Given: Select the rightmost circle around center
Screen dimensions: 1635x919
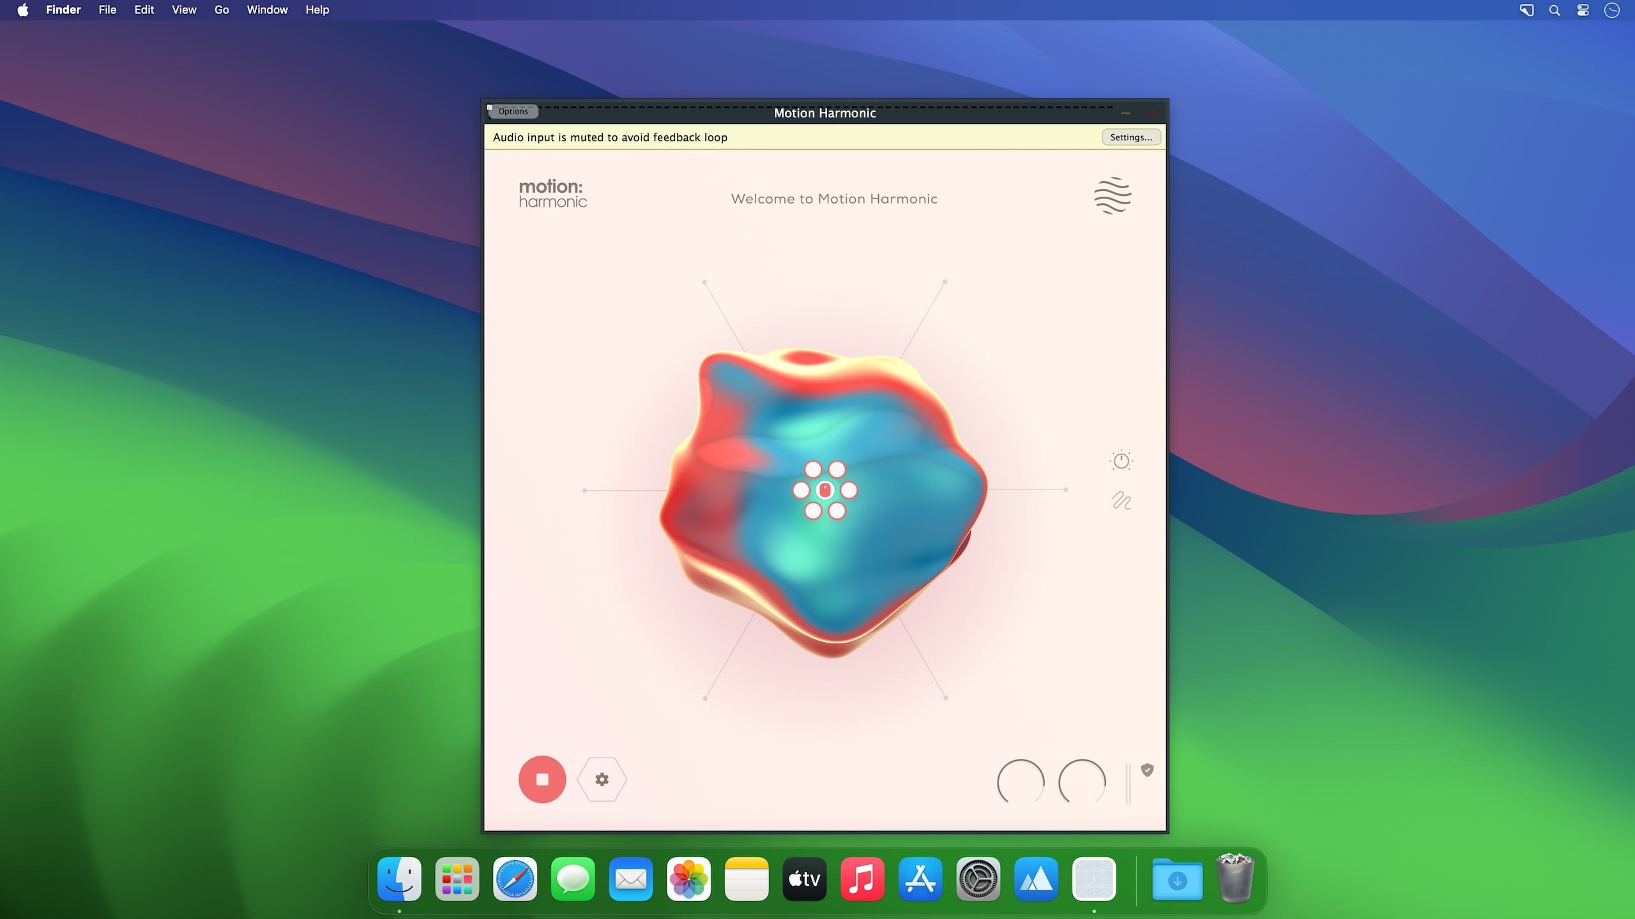Looking at the screenshot, I should click(x=849, y=490).
